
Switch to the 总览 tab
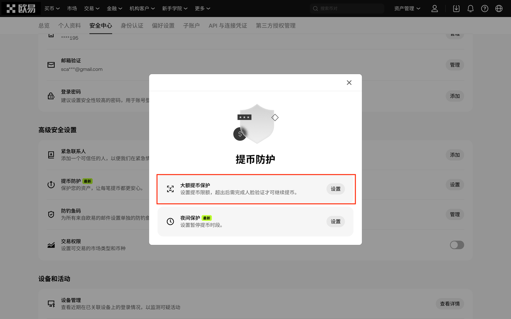pyautogui.click(x=44, y=26)
